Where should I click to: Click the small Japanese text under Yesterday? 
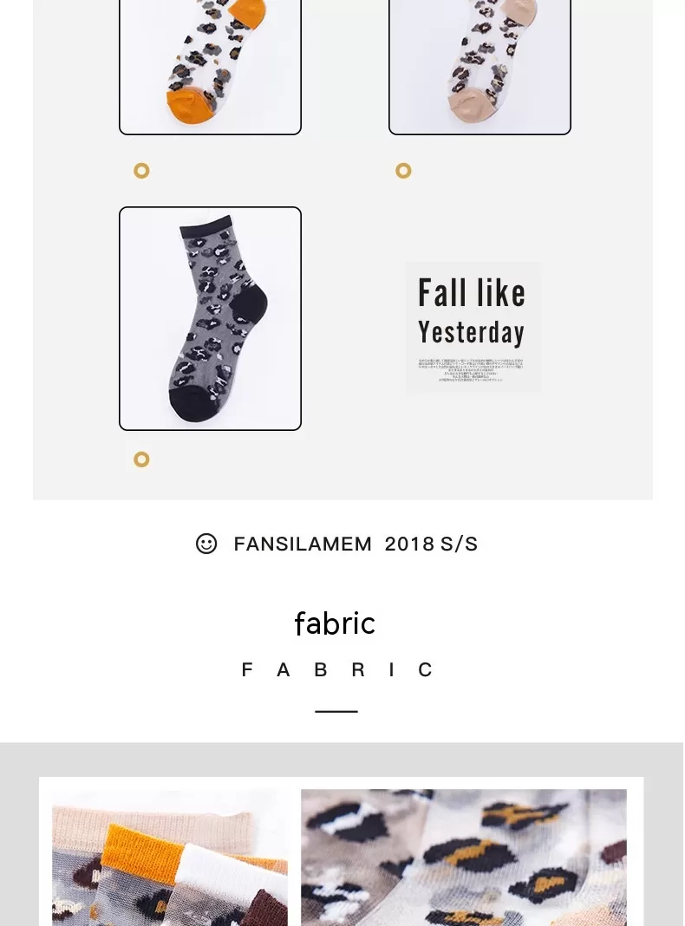(x=471, y=370)
